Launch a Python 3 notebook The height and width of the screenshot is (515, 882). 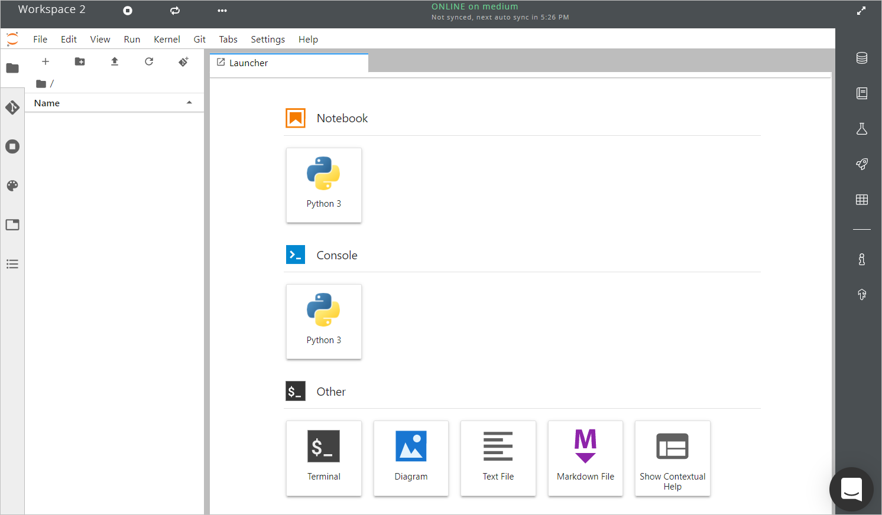point(324,185)
